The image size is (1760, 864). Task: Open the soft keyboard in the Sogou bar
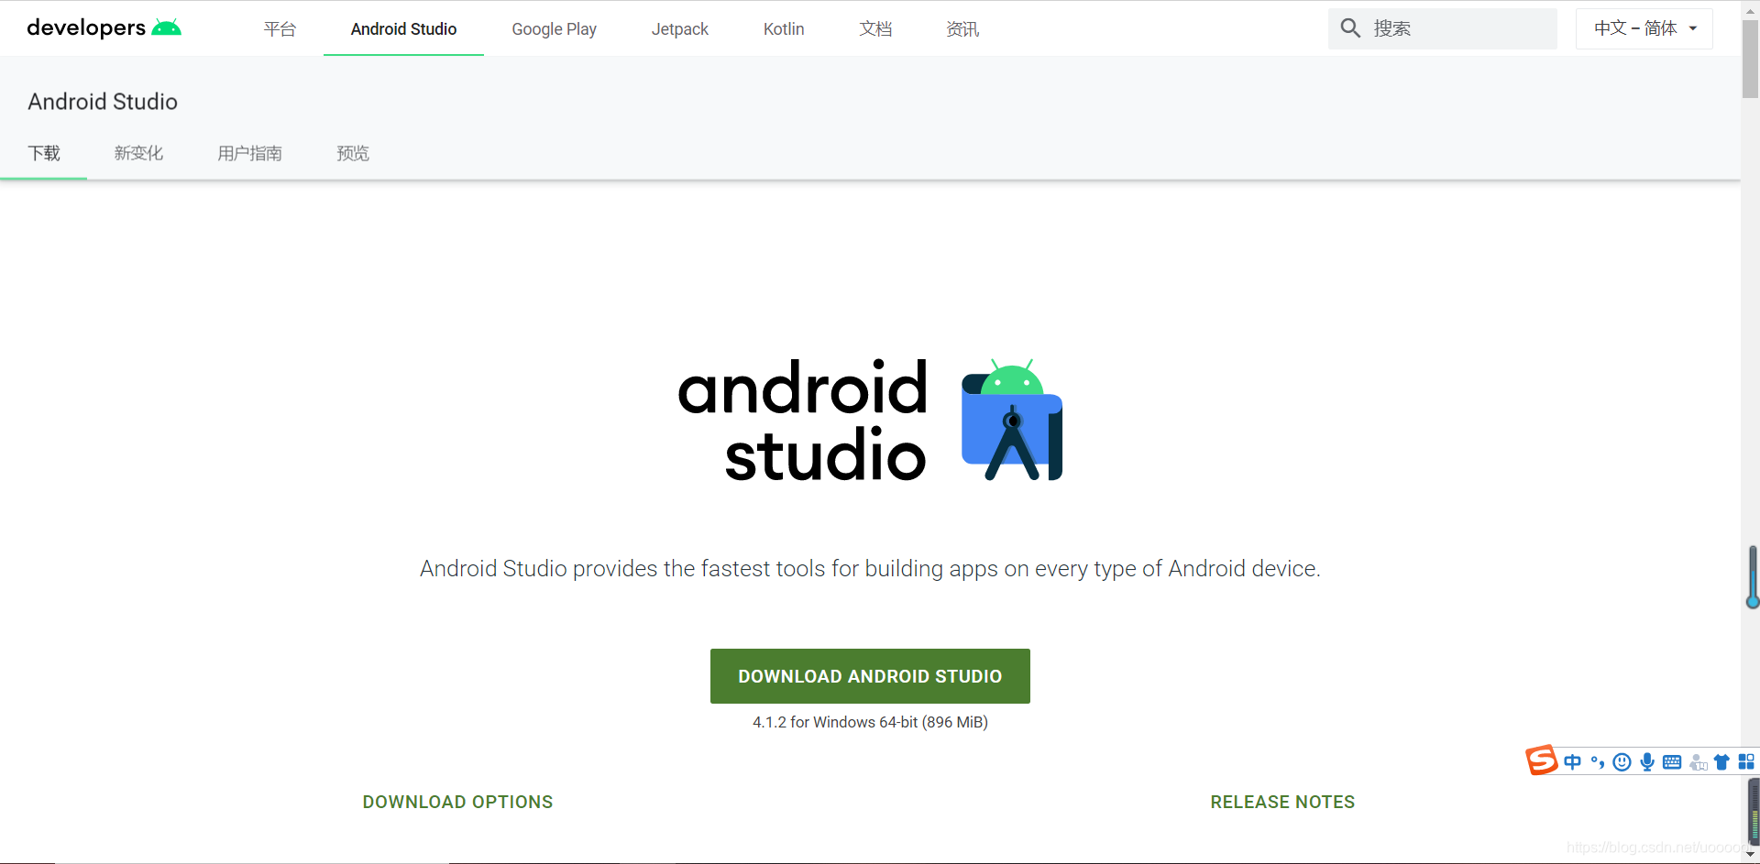coord(1672,761)
